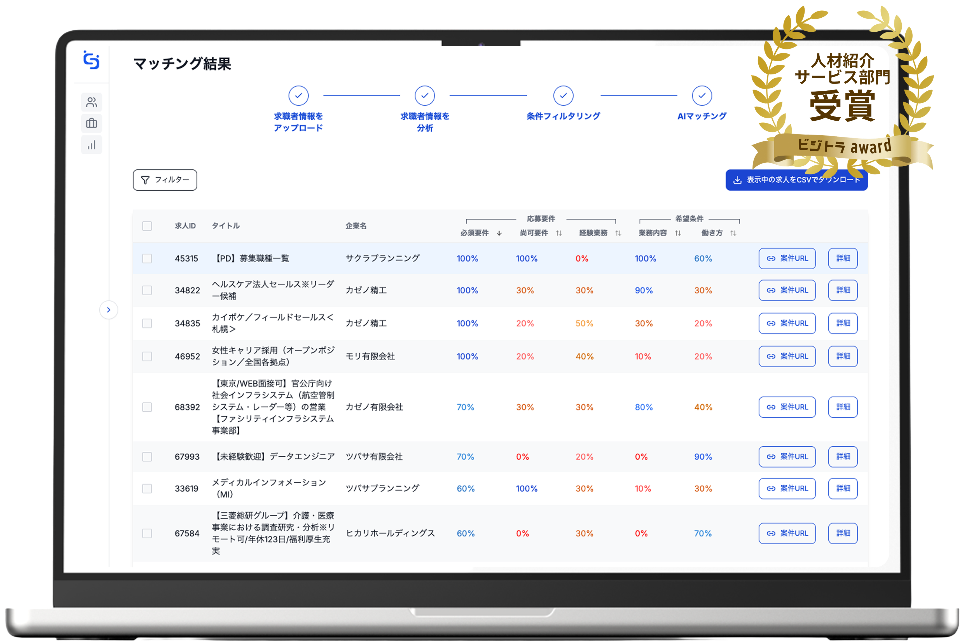Image resolution: width=963 pixels, height=644 pixels.
Task: Check the row for job 34822
Action: click(x=147, y=290)
